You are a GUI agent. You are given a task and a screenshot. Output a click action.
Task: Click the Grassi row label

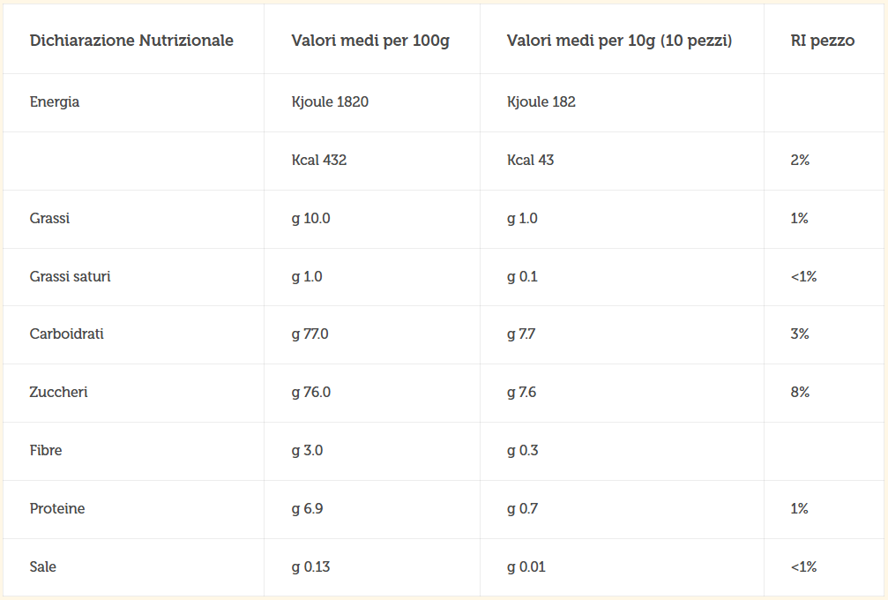pos(49,218)
